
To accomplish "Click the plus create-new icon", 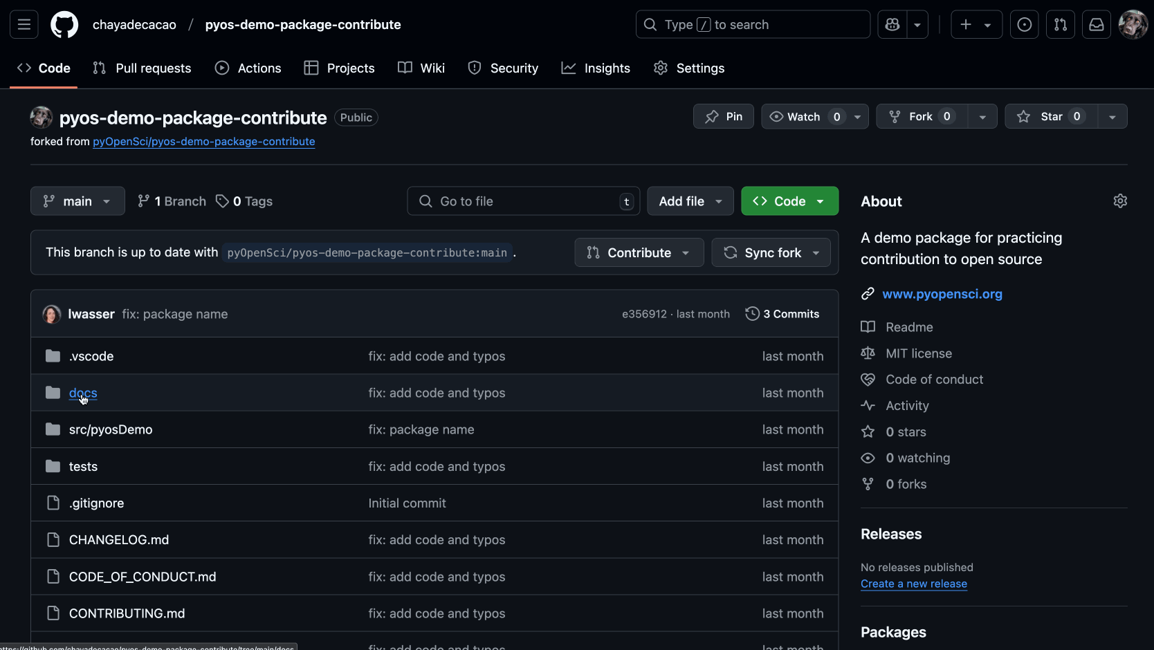I will 966,25.
